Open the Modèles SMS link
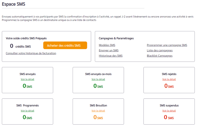This screenshot has height=128, width=197. [x=107, y=45]
